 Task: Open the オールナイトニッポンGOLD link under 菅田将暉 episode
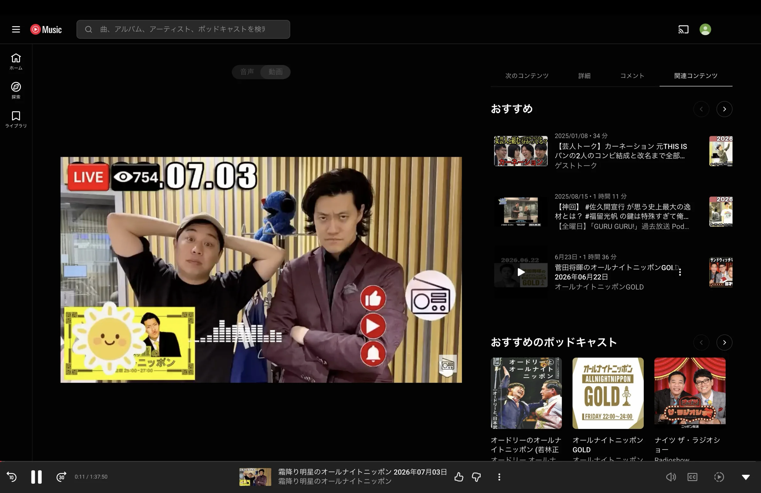(x=599, y=287)
